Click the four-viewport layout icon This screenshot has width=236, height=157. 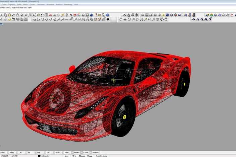click(x=46, y=15)
